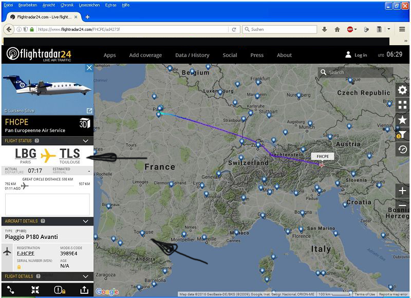The height and width of the screenshot is (298, 411).
Task: Open the Adblock Plus toolbar icon
Action: [350, 29]
